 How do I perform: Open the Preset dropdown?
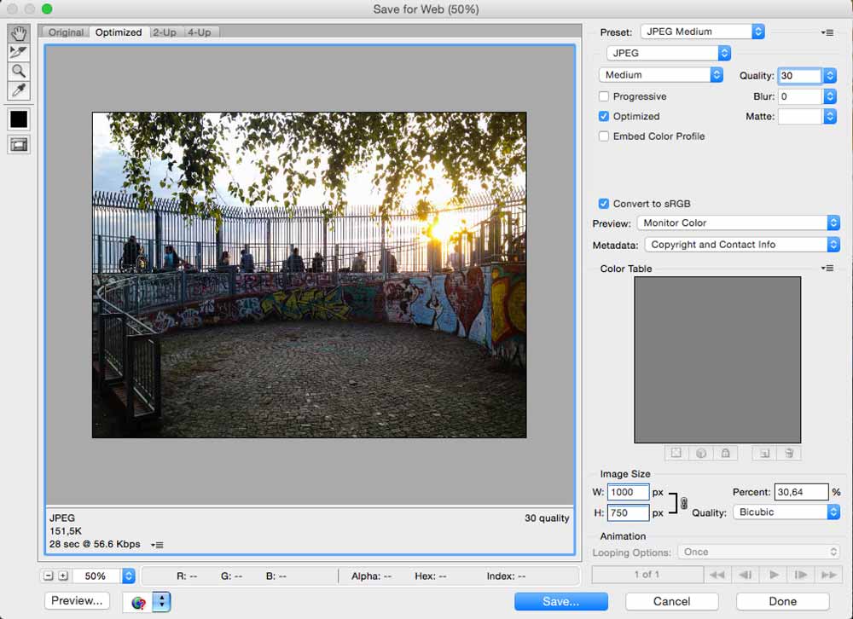coord(702,32)
